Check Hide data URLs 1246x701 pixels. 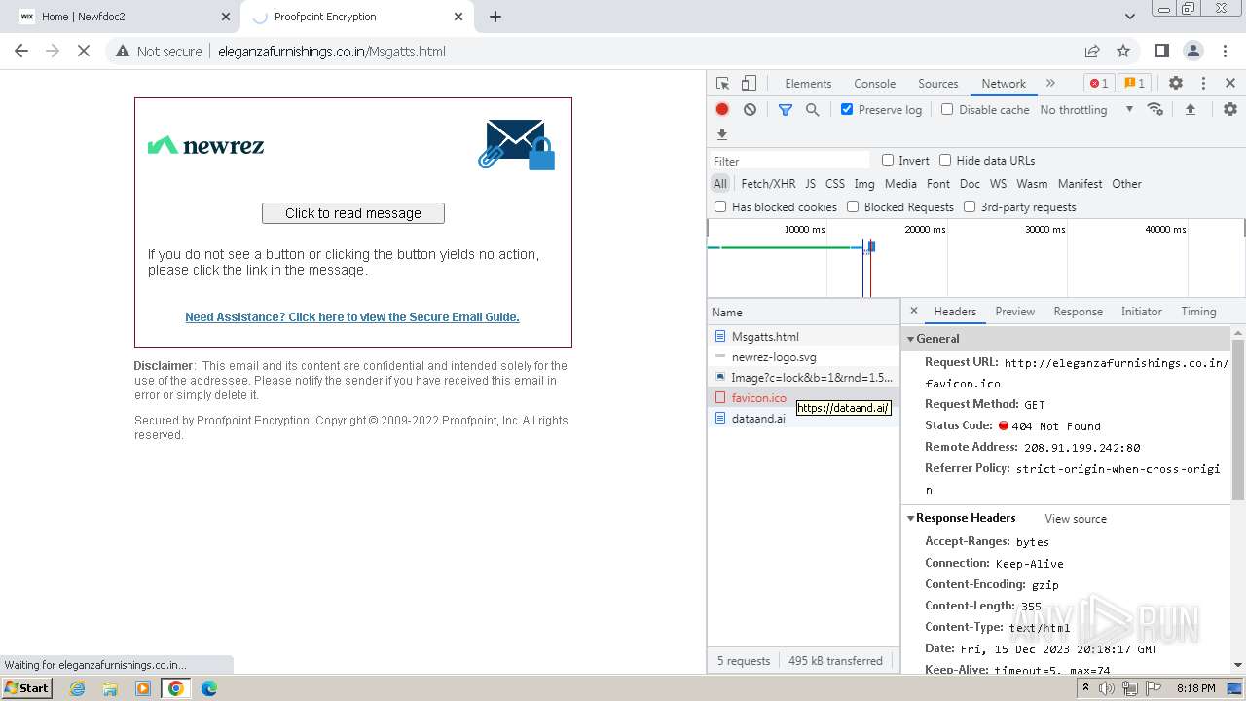[945, 160]
